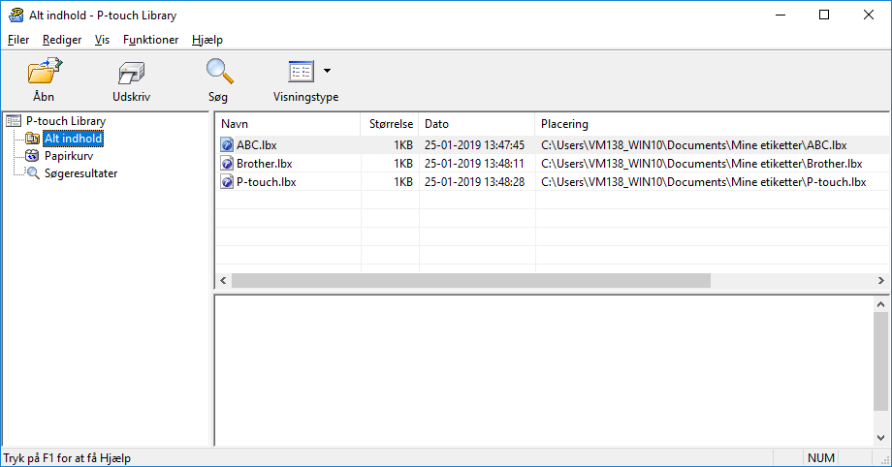
Task: Close the P-touch Library window
Action: pyautogui.click(x=868, y=15)
